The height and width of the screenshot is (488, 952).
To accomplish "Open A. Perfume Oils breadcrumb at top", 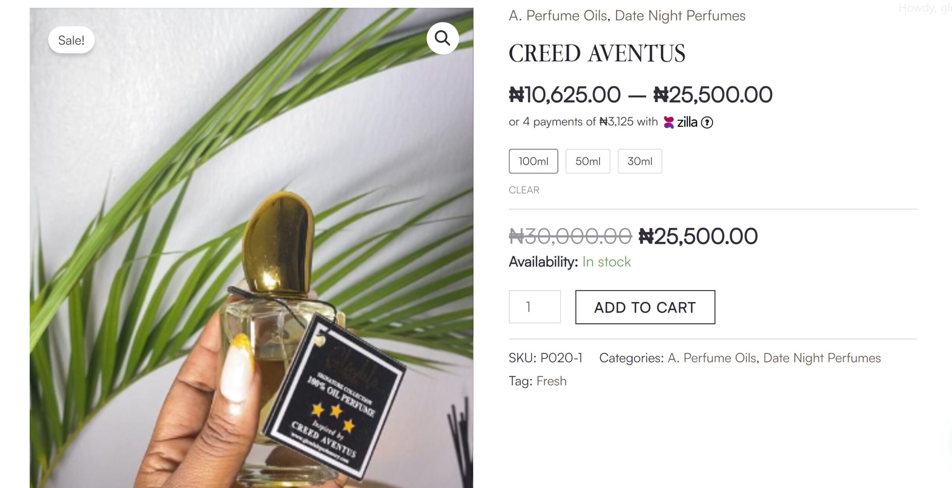I will point(557,16).
